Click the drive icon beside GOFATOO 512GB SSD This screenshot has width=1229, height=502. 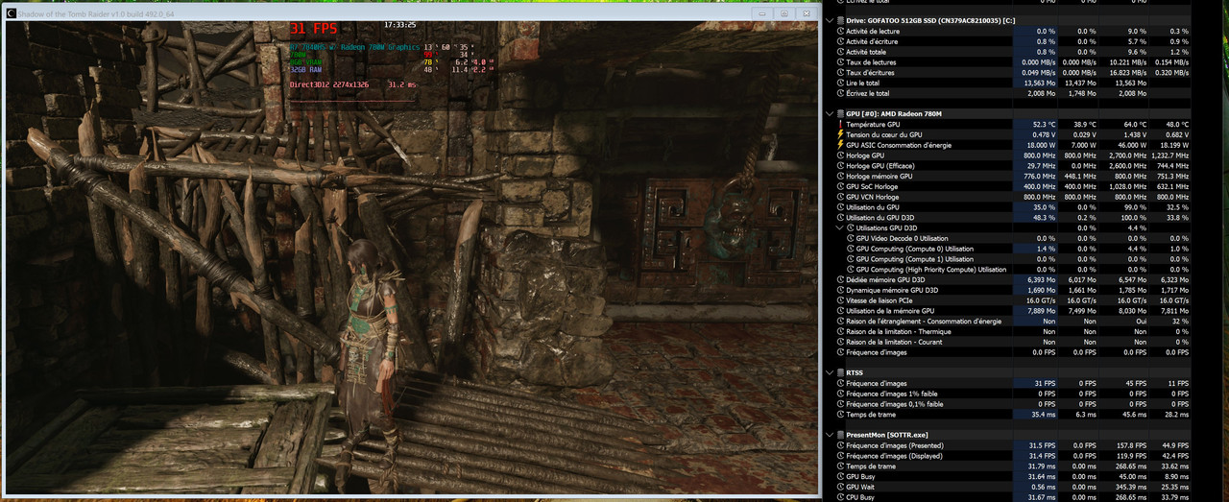click(x=841, y=20)
